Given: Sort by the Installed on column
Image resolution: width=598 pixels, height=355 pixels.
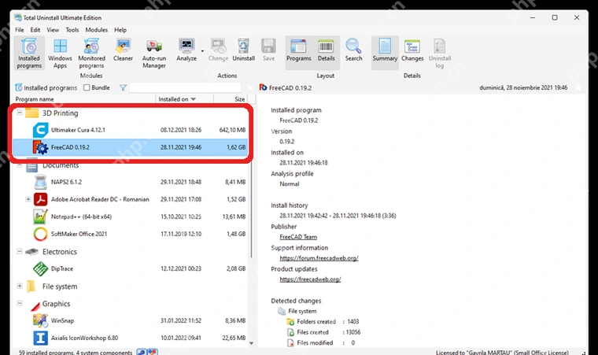Looking at the screenshot, I should pyautogui.click(x=184, y=99).
